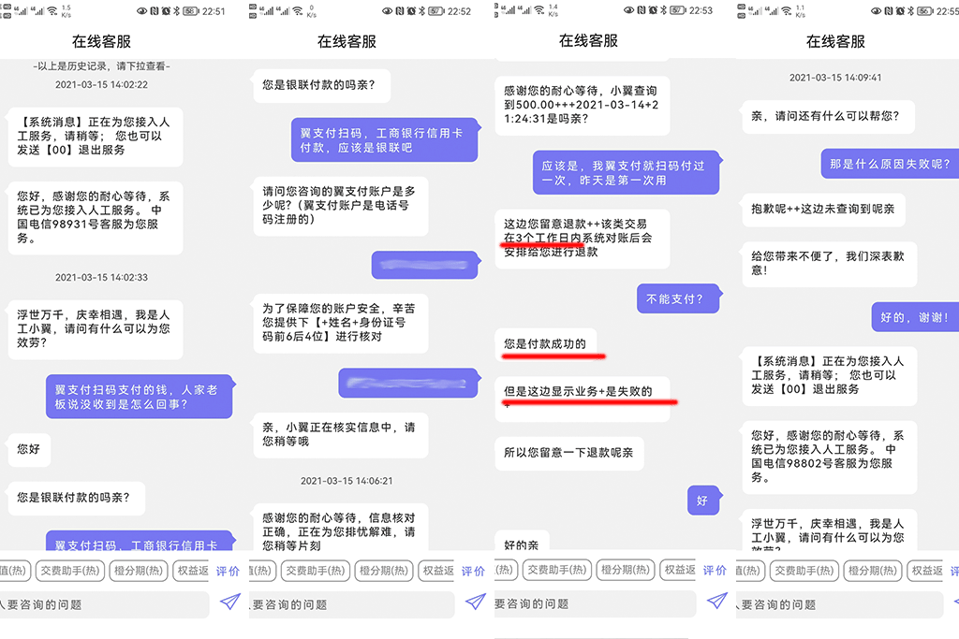Tap the alarm icon in the 22:53 status bar
959x639 pixels.
pyautogui.click(x=653, y=10)
